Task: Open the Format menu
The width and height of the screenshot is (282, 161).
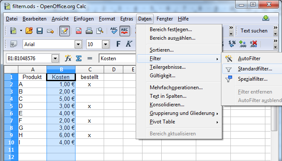Action: tap(107, 19)
